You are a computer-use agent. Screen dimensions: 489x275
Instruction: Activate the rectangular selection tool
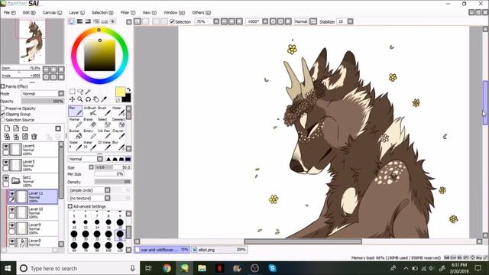pyautogui.click(x=73, y=92)
